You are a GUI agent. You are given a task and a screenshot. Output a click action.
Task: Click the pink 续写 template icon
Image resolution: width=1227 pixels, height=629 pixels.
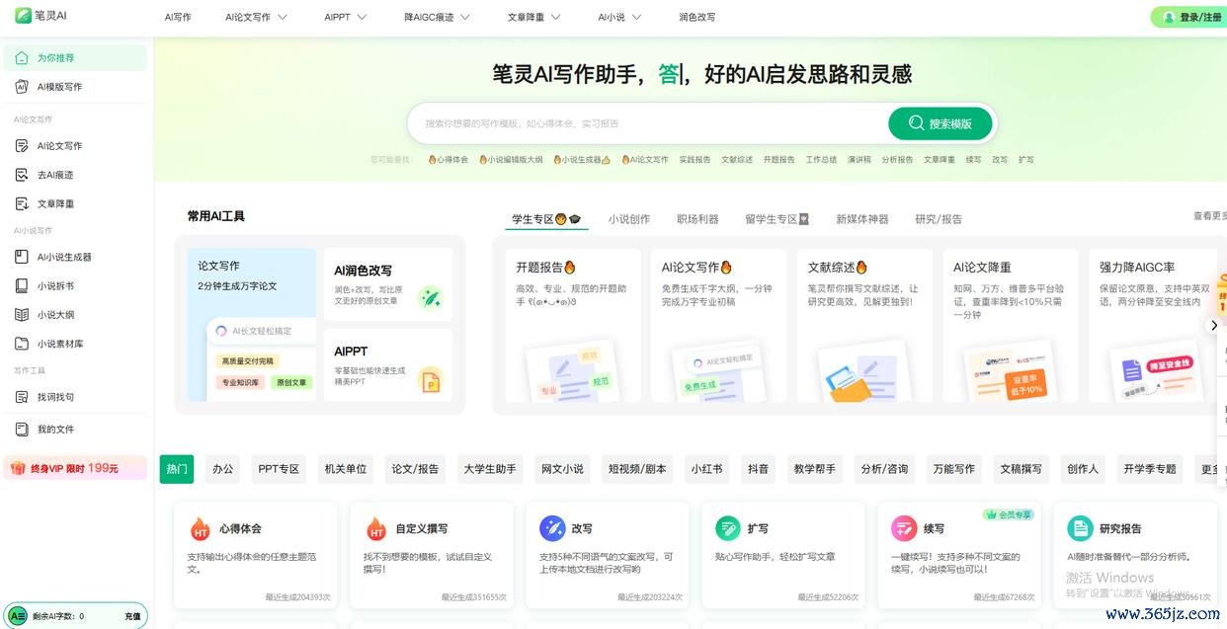904,529
